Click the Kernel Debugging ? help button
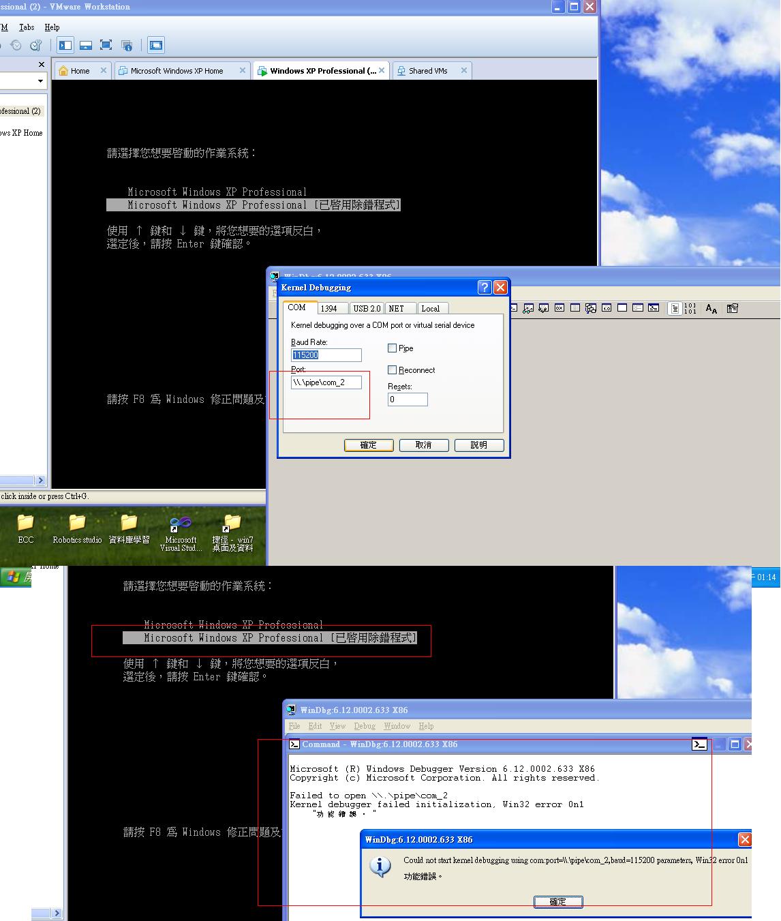This screenshot has height=921, width=781. pos(484,287)
